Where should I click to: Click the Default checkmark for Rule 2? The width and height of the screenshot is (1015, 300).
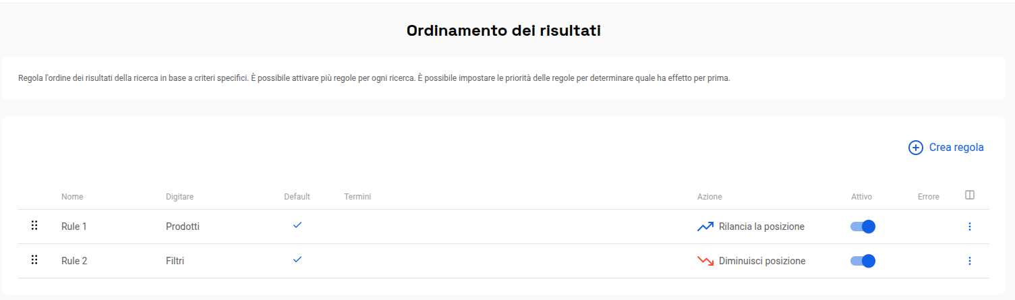point(297,260)
